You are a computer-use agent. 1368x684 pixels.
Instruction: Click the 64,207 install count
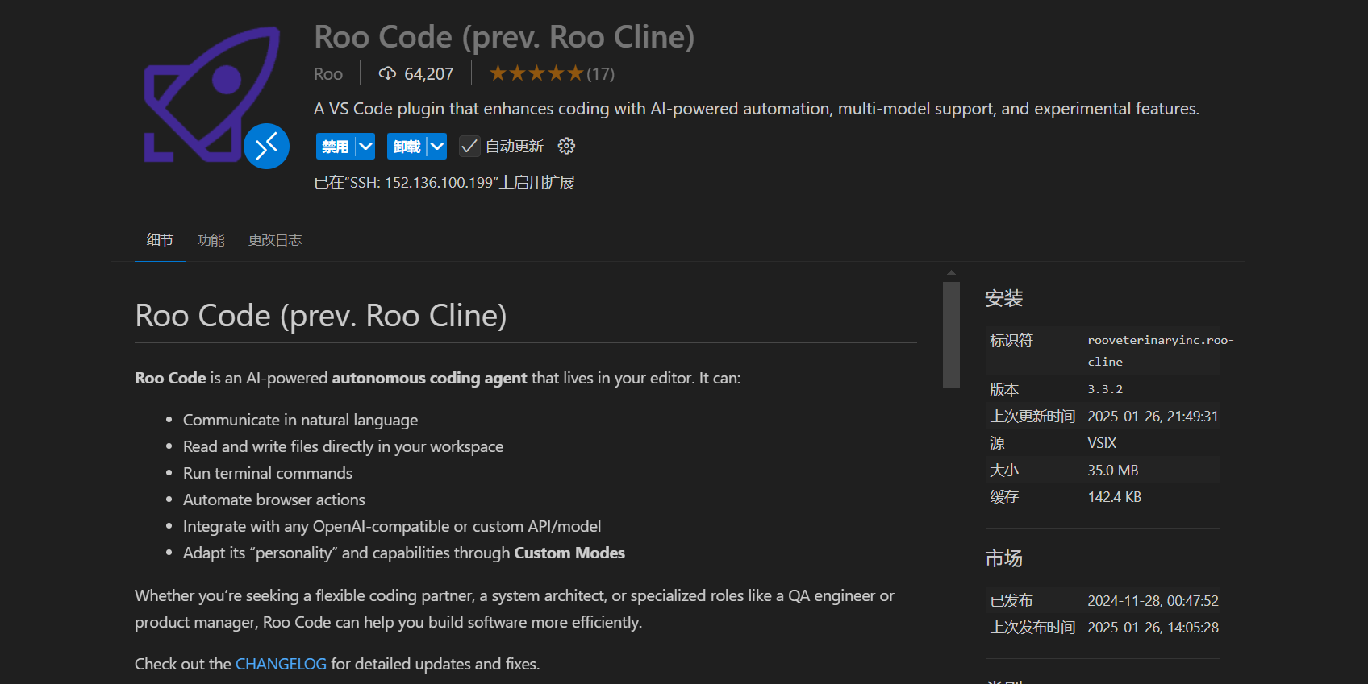click(x=428, y=74)
